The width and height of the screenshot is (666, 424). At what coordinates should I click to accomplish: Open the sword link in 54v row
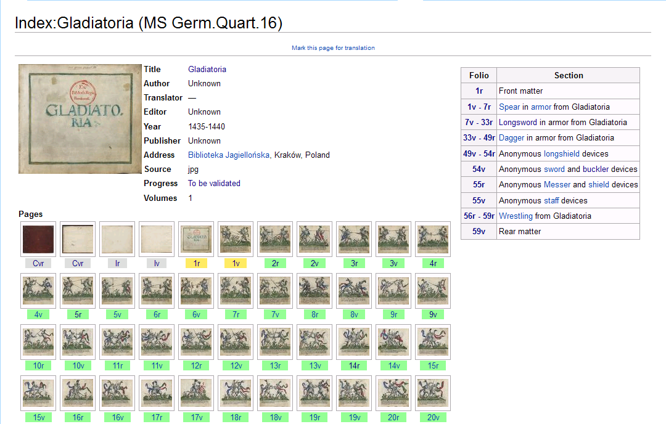554,169
